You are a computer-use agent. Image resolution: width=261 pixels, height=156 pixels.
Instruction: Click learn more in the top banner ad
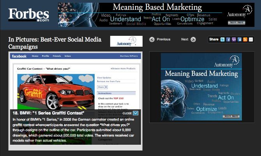pyautogui.click(x=236, y=23)
